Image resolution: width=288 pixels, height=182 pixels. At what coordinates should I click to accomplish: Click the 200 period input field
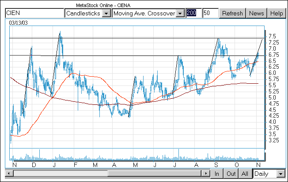194,13
